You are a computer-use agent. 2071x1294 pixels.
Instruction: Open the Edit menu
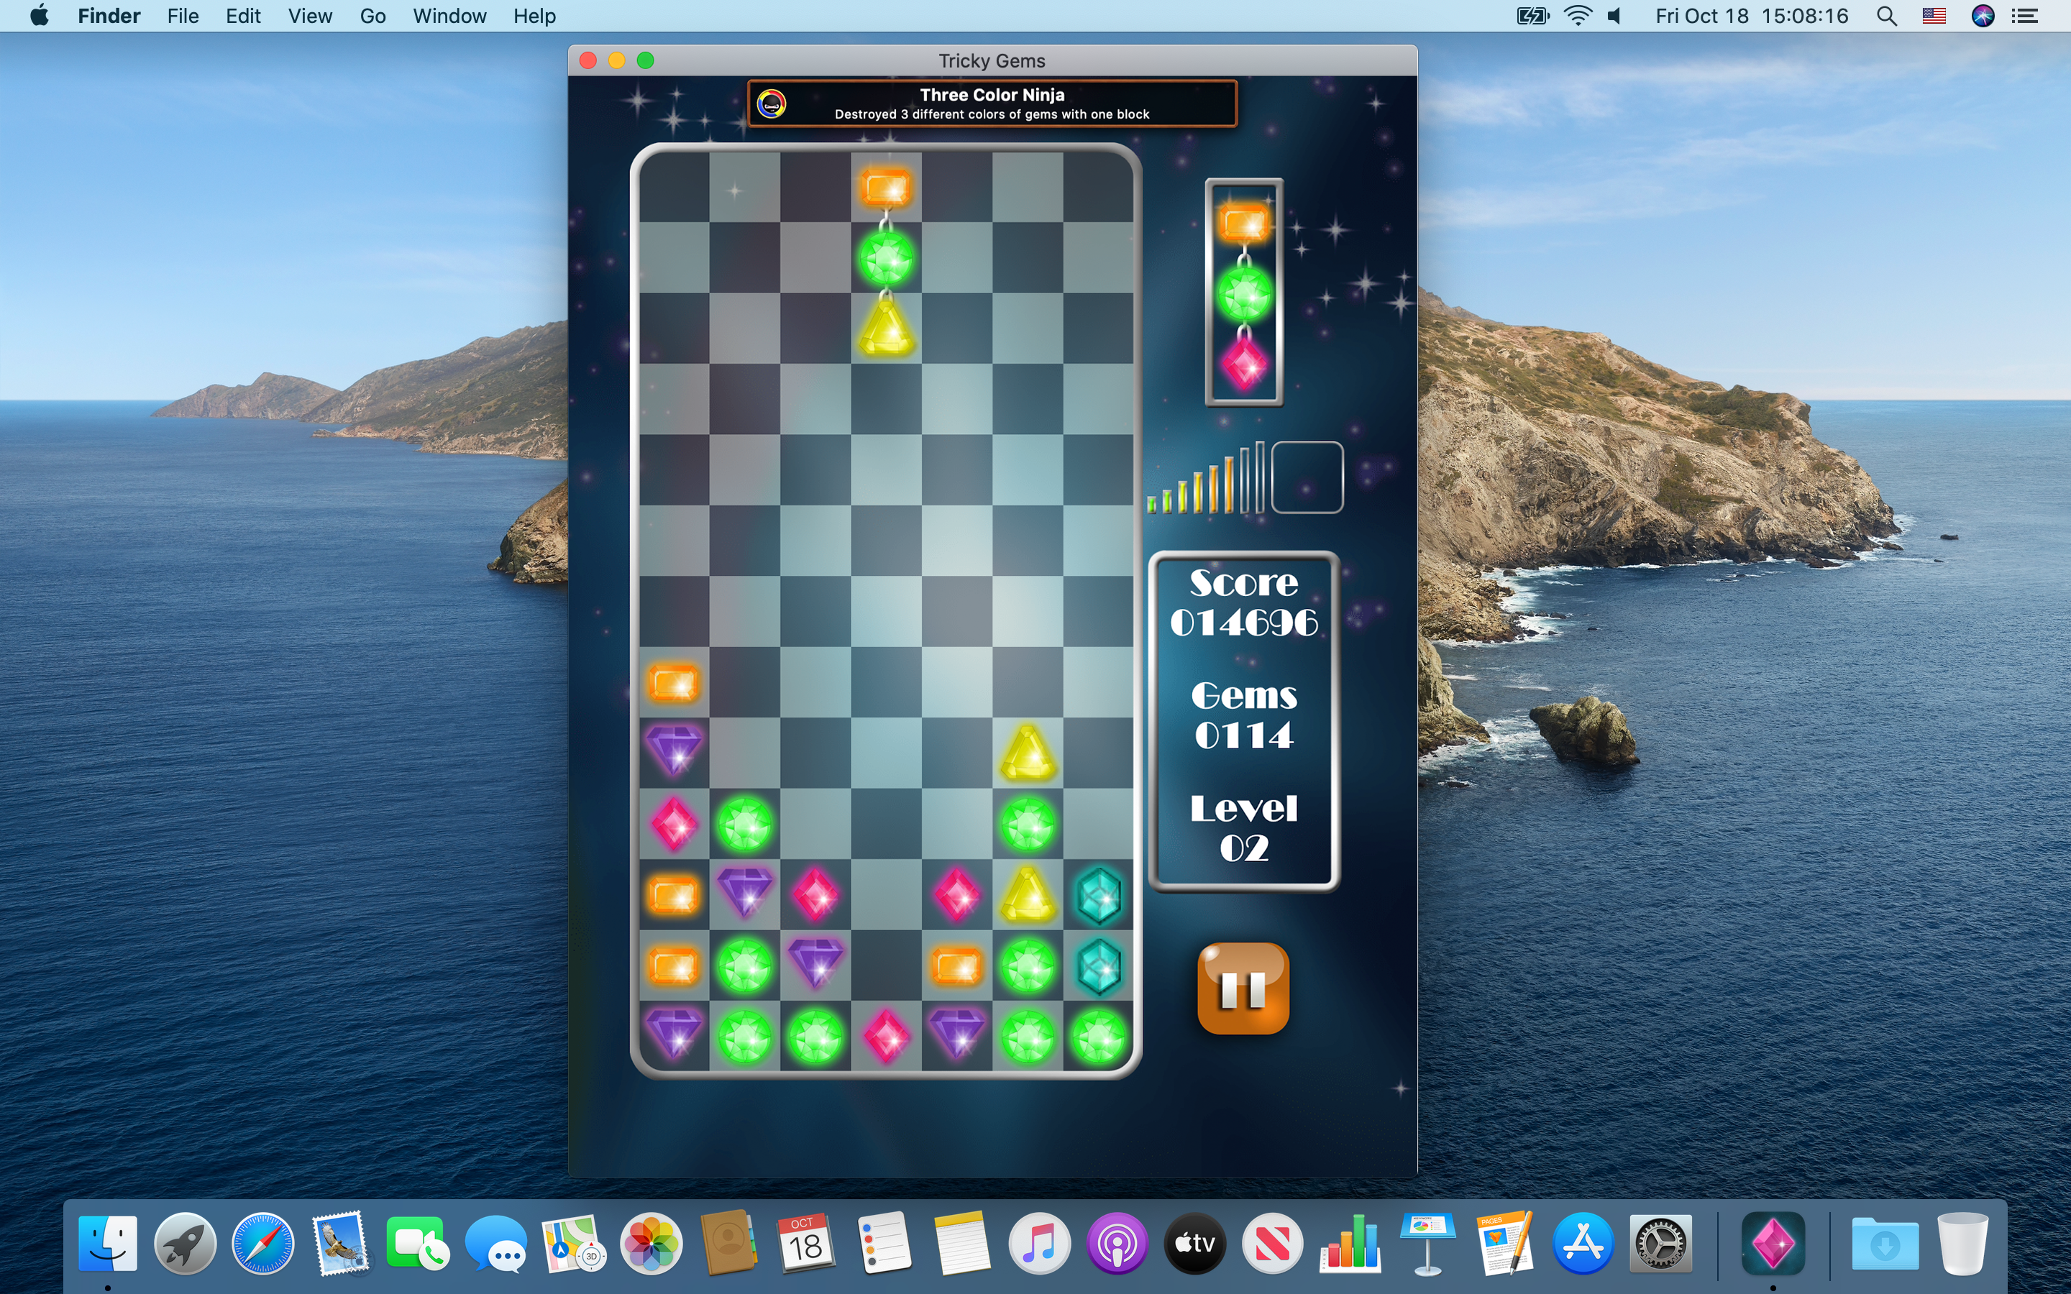(x=243, y=15)
